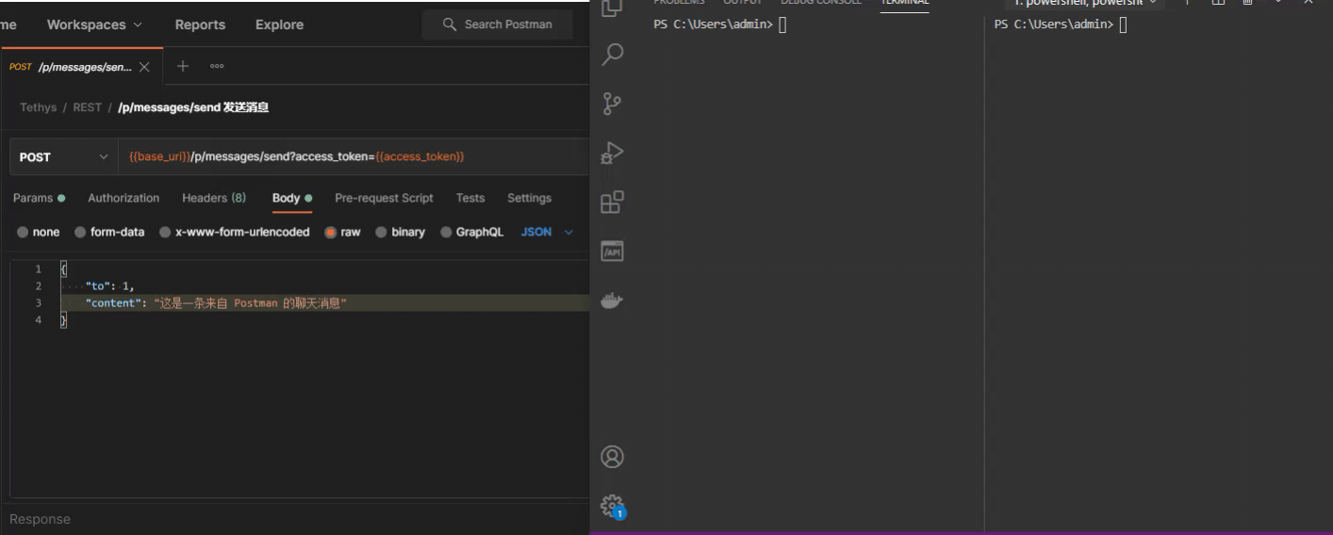The image size is (1333, 535).
Task: Open the API client icon in activity bar
Action: [x=613, y=251]
